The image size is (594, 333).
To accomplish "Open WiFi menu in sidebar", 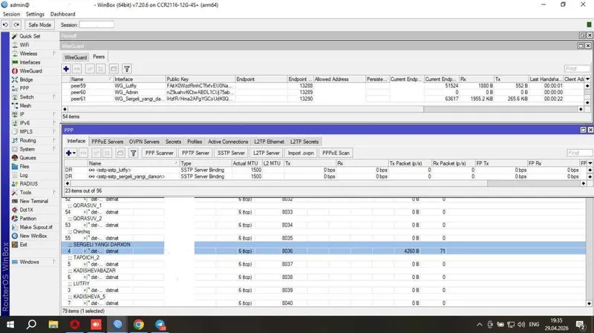I will click(x=25, y=45).
